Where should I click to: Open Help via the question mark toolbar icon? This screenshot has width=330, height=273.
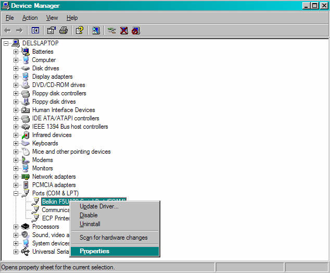[x=79, y=30]
